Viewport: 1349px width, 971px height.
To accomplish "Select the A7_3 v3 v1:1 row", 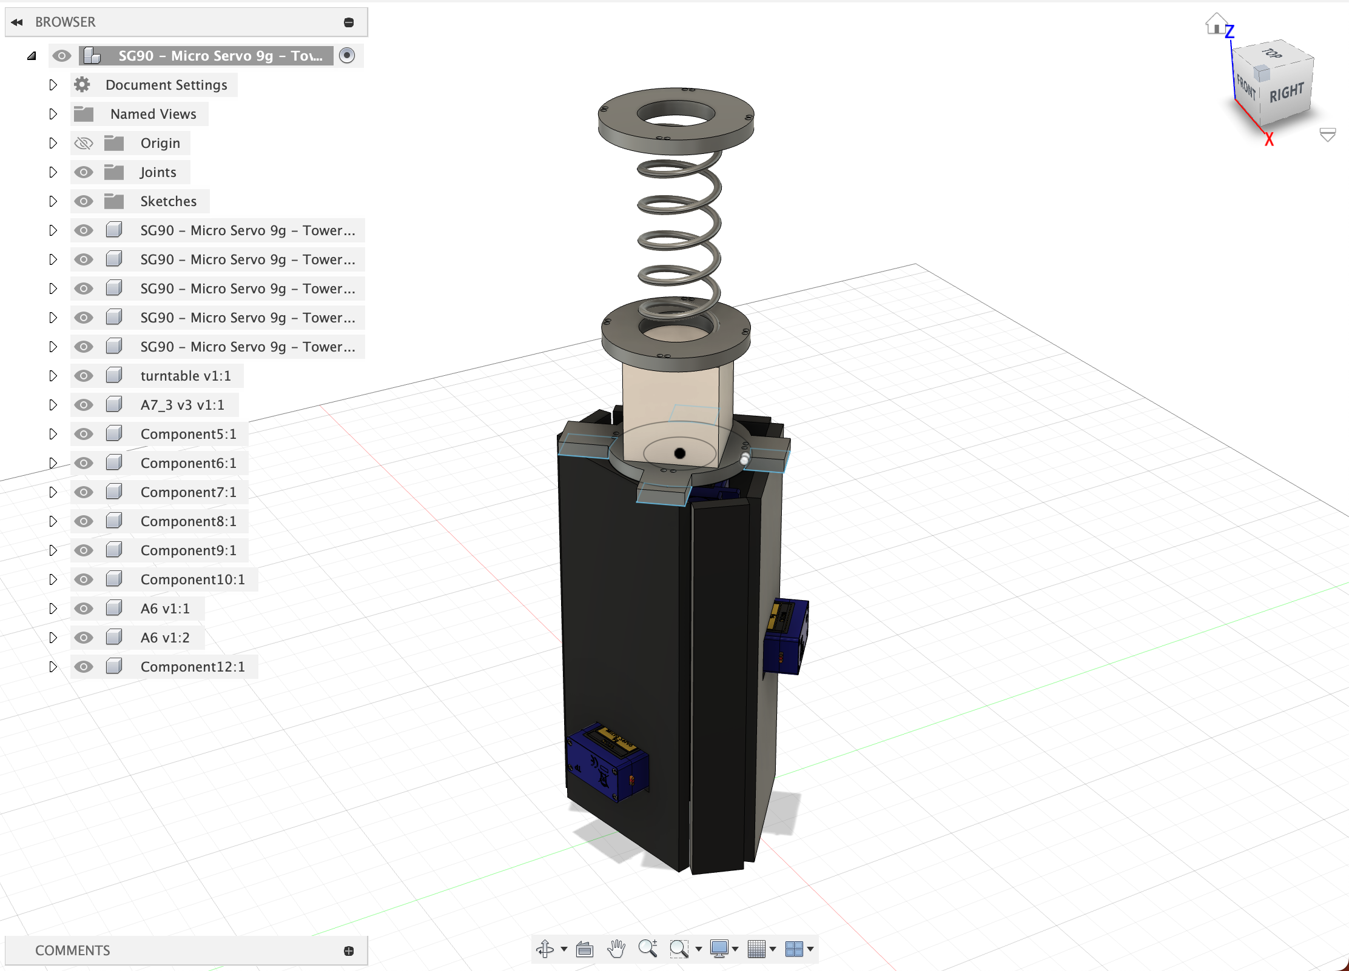I will point(155,405).
